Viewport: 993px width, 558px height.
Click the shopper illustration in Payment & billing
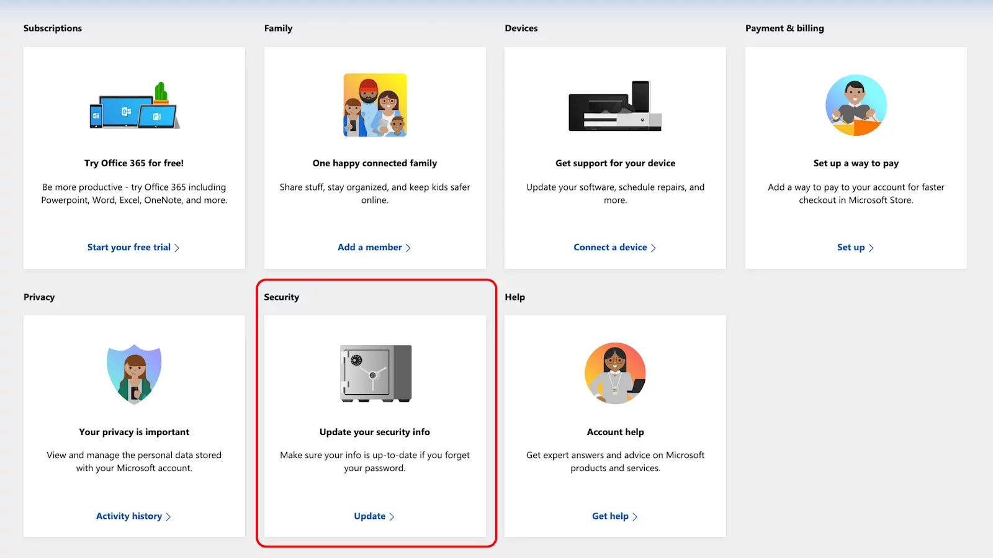856,105
